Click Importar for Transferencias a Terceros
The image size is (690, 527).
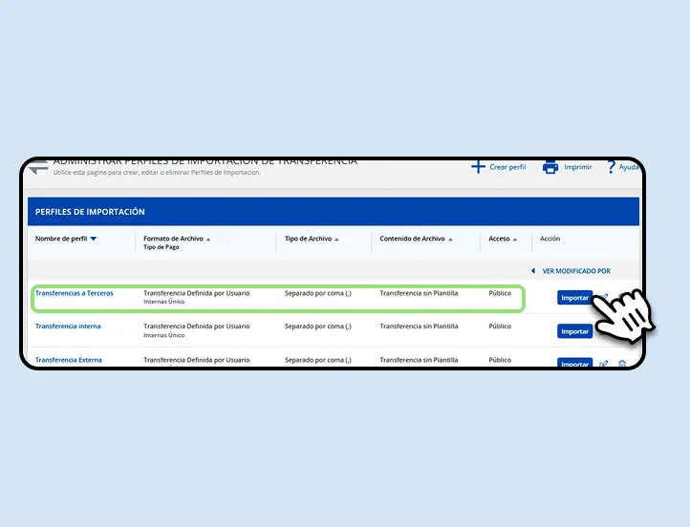[574, 298]
